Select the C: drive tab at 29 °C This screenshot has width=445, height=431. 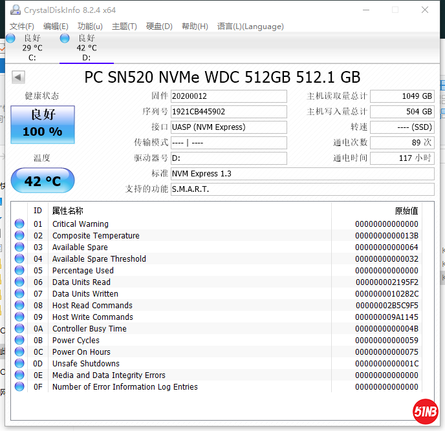[x=32, y=48]
